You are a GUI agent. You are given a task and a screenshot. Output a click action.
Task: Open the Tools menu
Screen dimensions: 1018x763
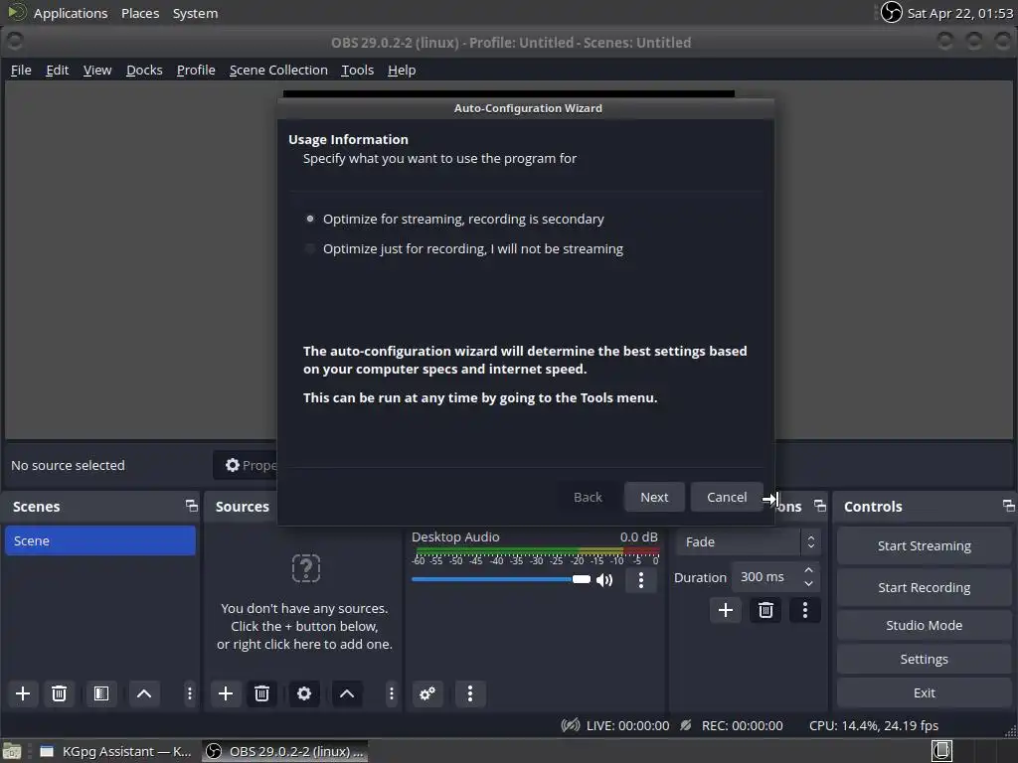pos(358,71)
